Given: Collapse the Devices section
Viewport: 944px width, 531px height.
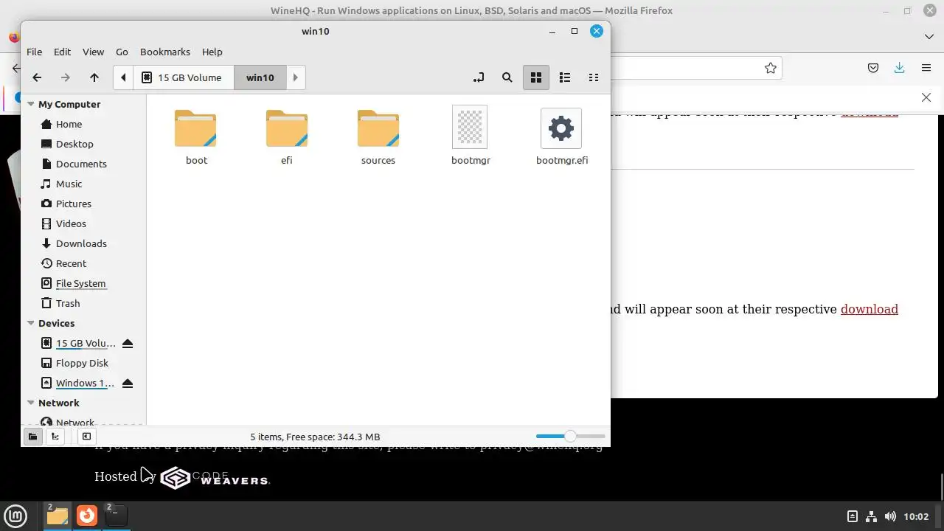Looking at the screenshot, I should tap(31, 323).
